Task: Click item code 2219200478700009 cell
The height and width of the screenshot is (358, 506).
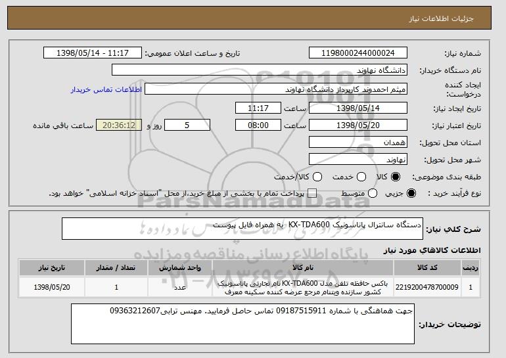Action: coord(427,287)
